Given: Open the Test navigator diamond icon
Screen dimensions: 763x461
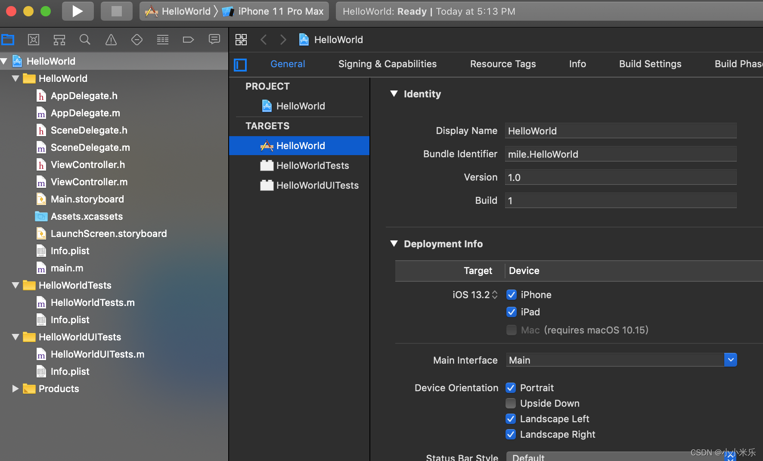Looking at the screenshot, I should (x=137, y=40).
